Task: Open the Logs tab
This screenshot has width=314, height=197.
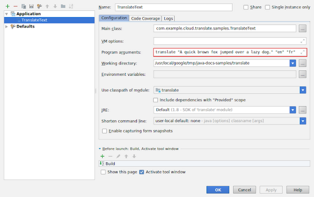Action: pyautogui.click(x=168, y=18)
